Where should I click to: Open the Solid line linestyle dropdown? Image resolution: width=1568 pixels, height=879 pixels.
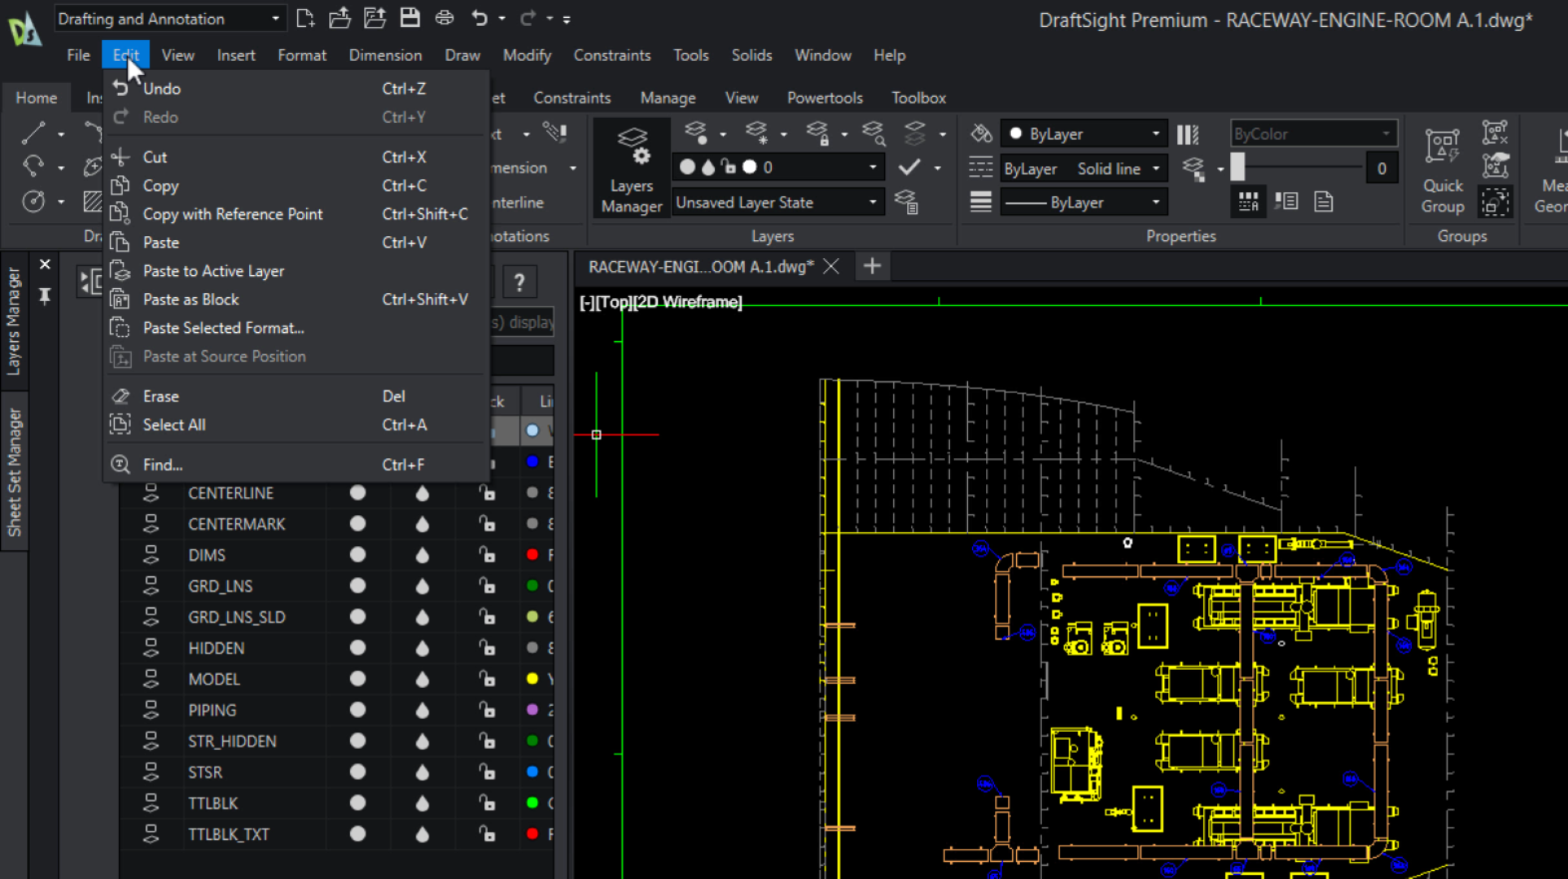(x=1084, y=168)
